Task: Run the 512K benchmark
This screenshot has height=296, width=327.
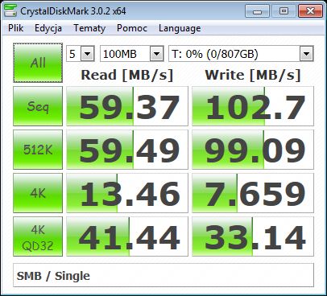Action: pos(38,150)
